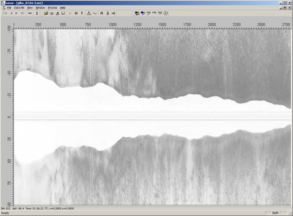Click the document icon beside the File menu

point(4,8)
